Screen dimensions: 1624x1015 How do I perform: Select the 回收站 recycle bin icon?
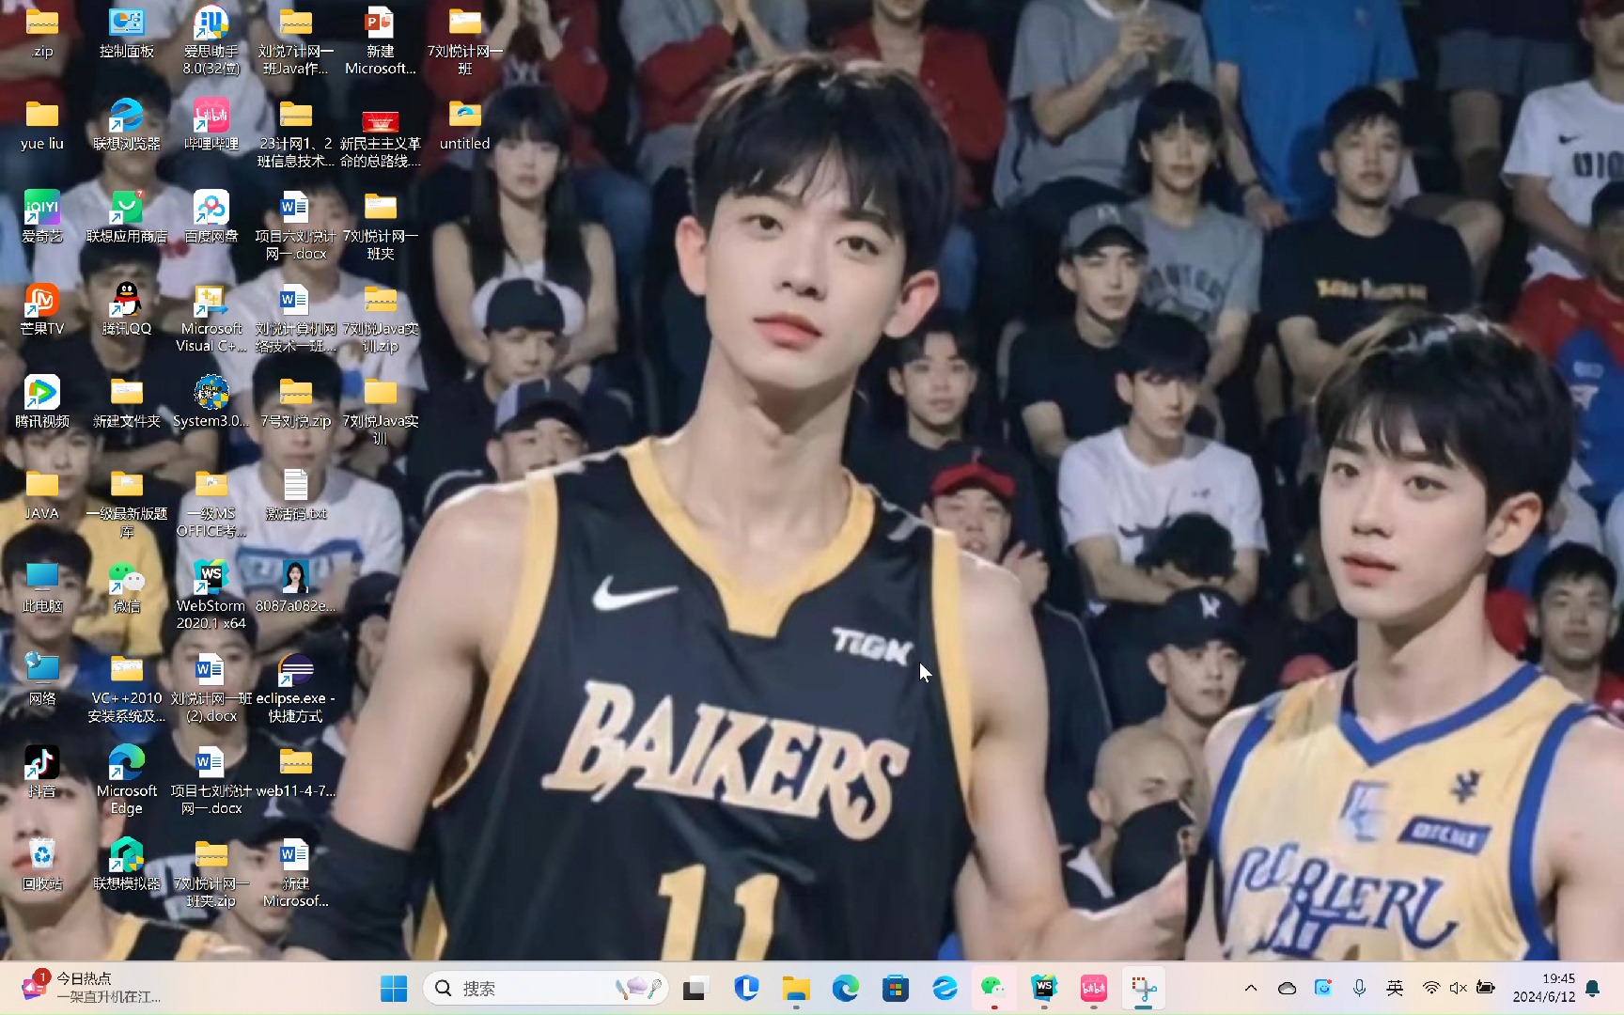[41, 865]
